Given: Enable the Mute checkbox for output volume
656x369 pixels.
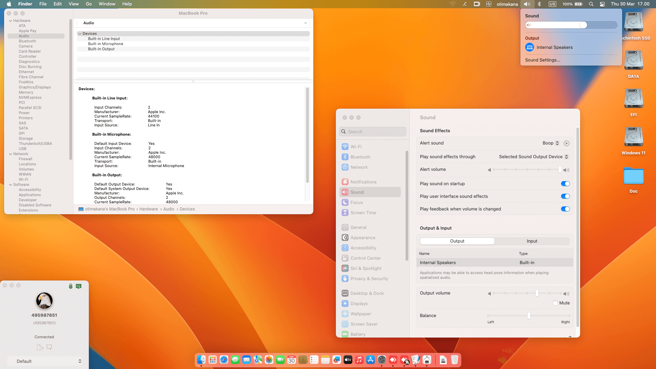Looking at the screenshot, I should tap(555, 303).
